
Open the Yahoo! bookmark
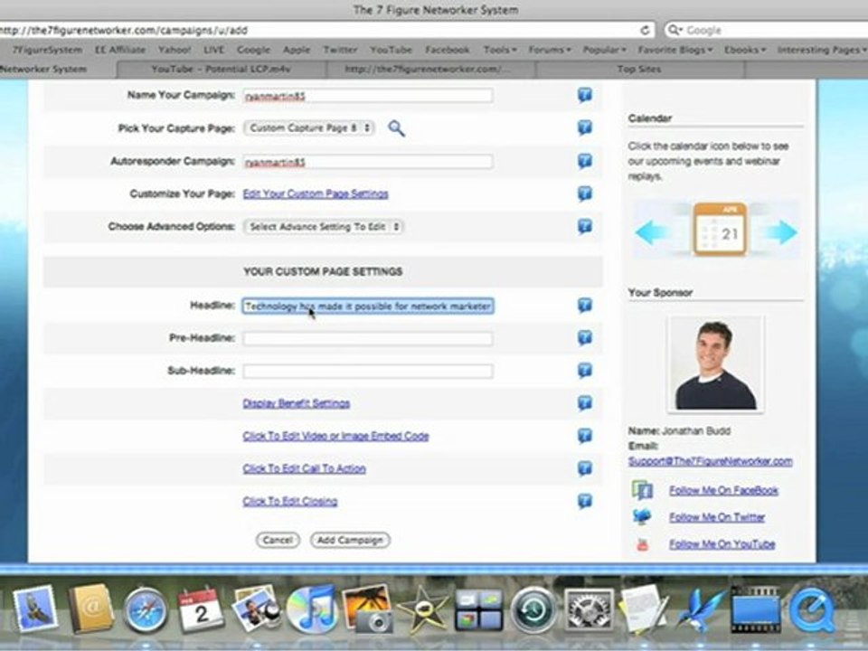click(175, 50)
